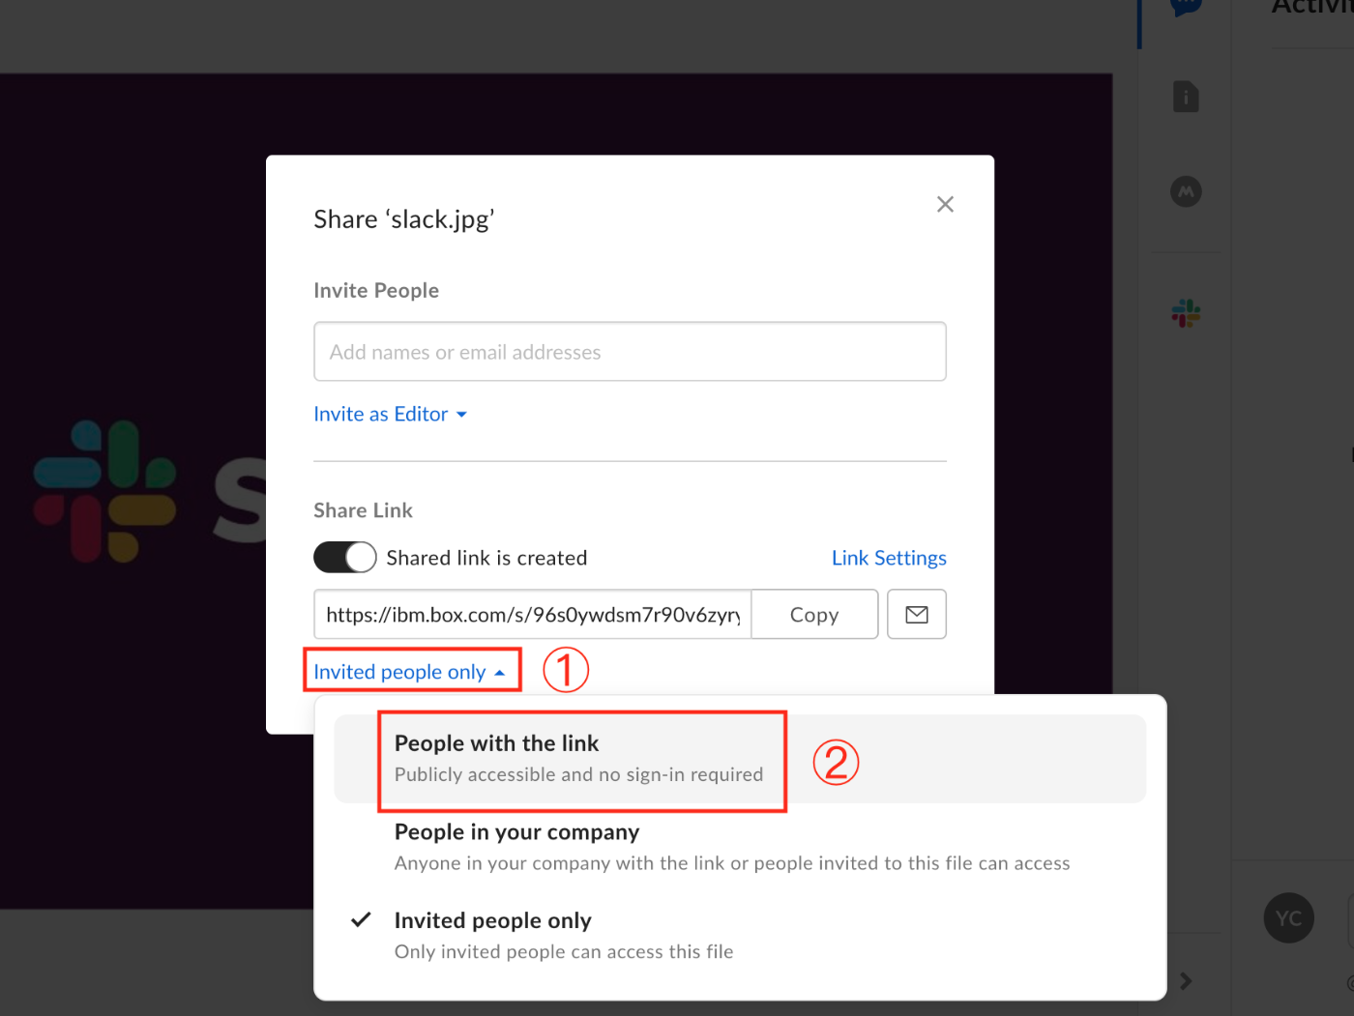Open the metadata icon in sidebar
The height and width of the screenshot is (1016, 1354).
(x=1186, y=191)
